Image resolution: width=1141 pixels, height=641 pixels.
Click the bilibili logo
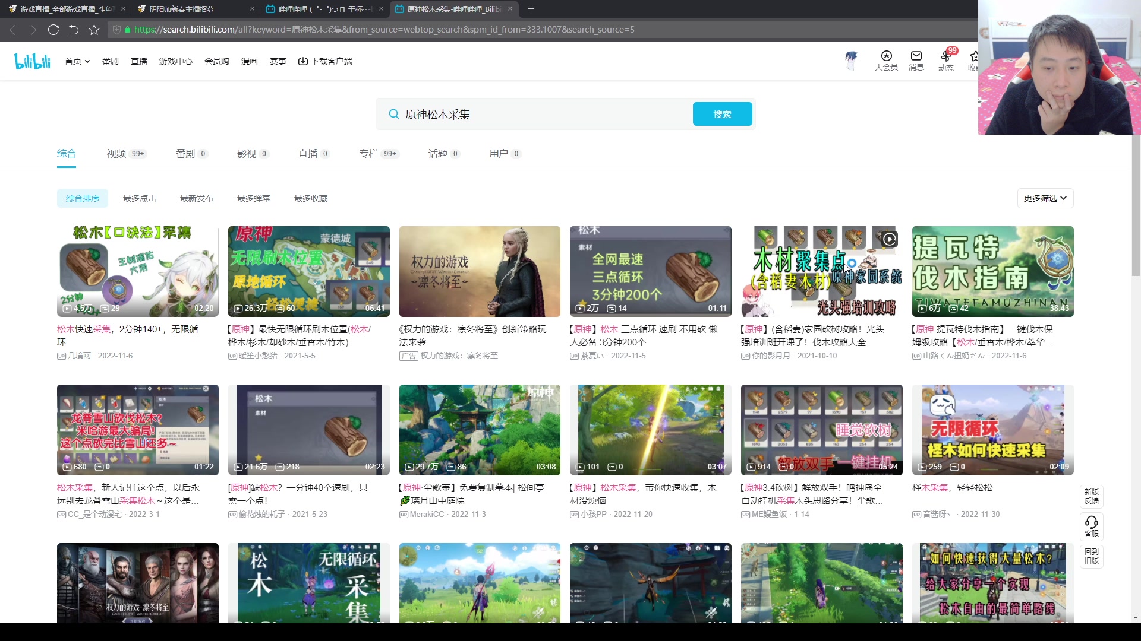click(31, 61)
